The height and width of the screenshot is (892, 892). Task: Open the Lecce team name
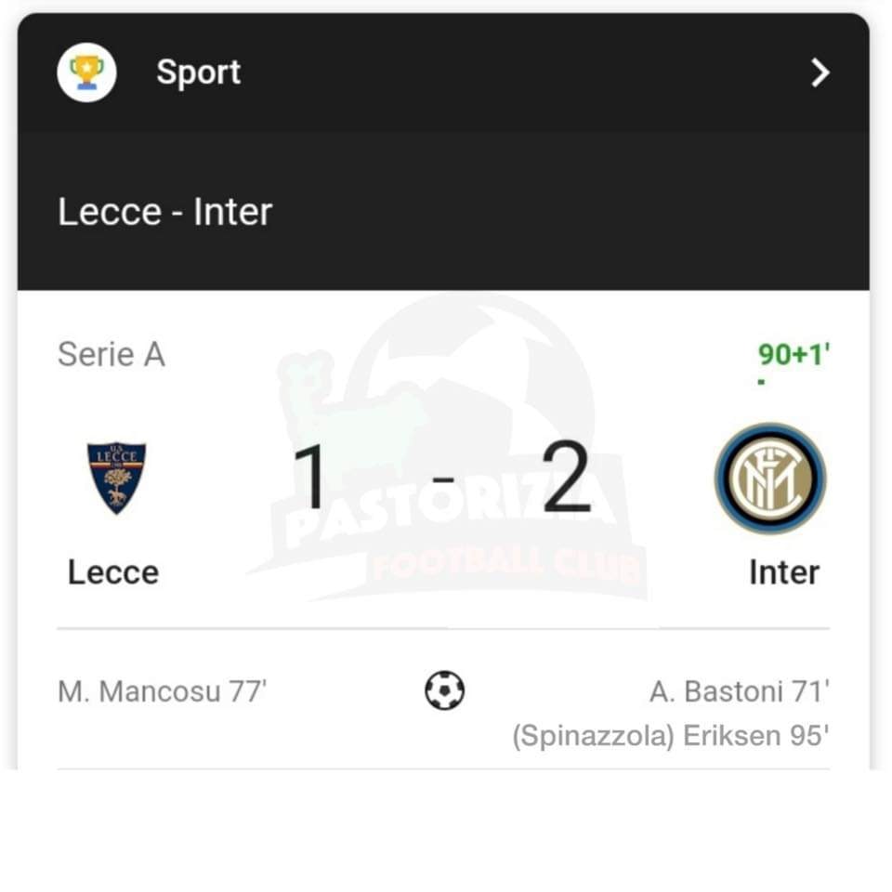click(x=113, y=572)
